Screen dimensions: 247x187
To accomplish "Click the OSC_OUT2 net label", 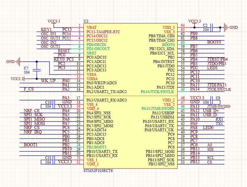I will point(50,47).
